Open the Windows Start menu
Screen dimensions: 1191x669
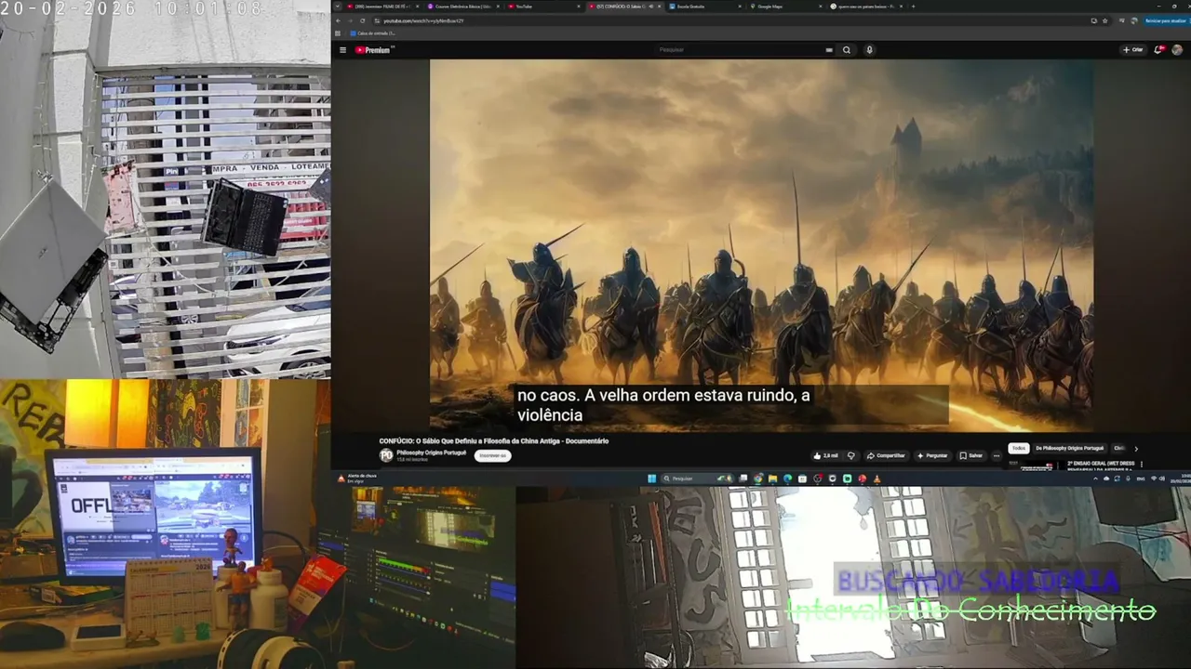[651, 479]
